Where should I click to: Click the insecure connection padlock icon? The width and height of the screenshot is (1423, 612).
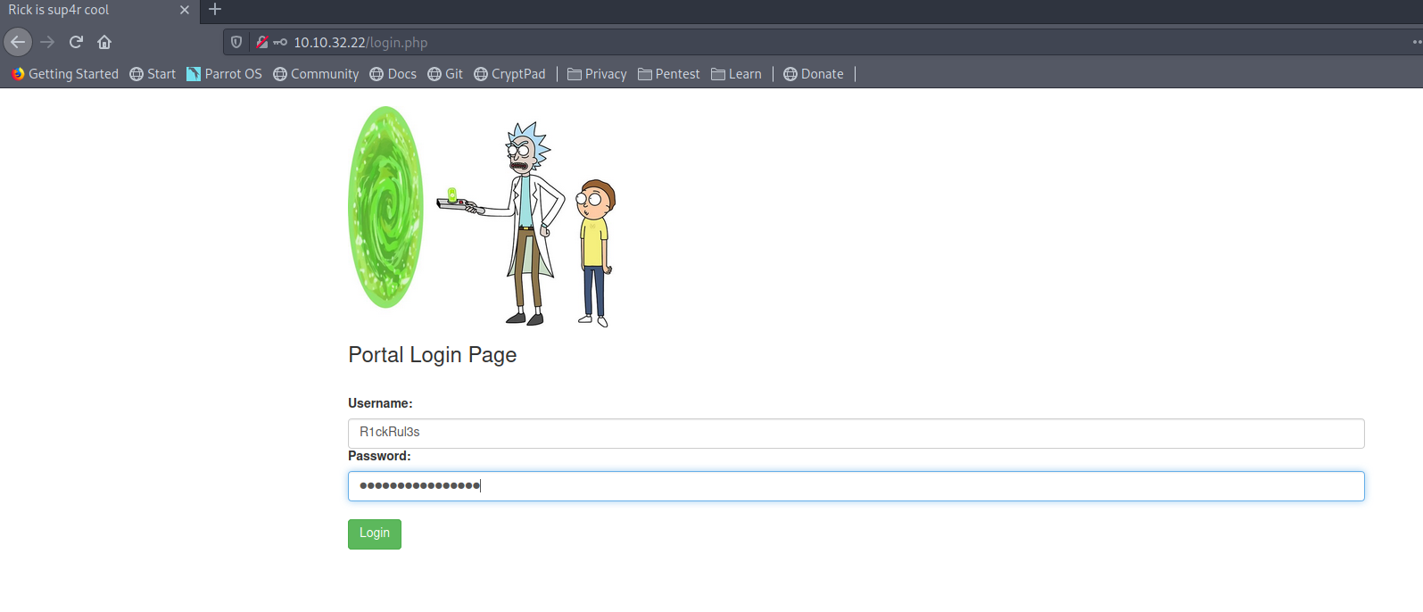(x=262, y=42)
